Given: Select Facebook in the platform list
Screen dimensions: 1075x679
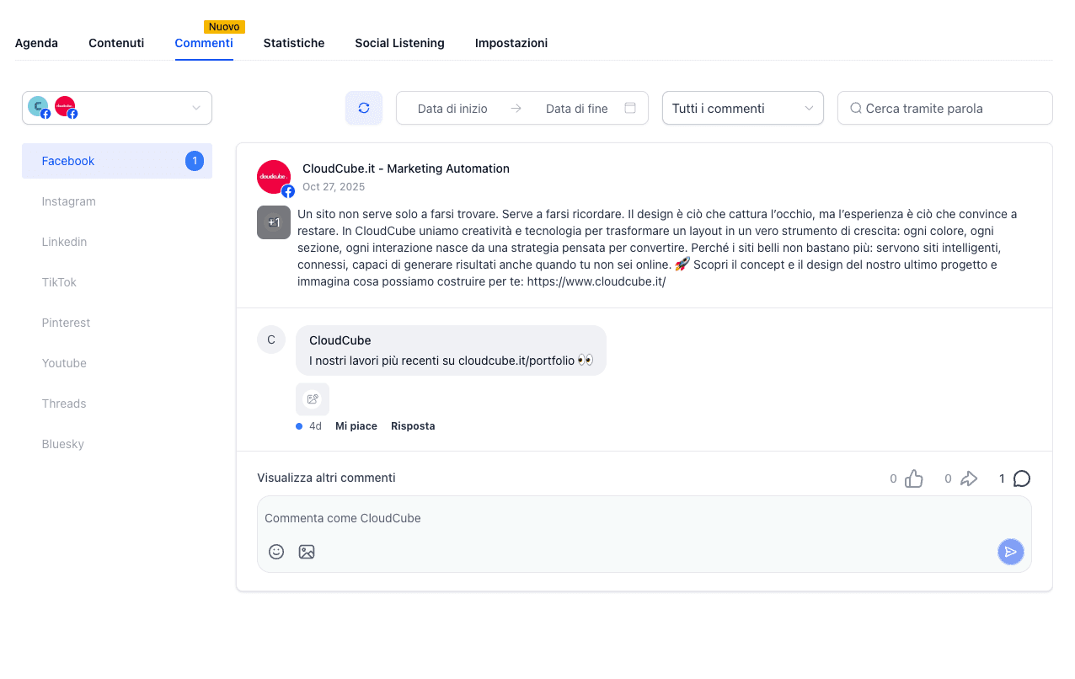Looking at the screenshot, I should pos(117,161).
